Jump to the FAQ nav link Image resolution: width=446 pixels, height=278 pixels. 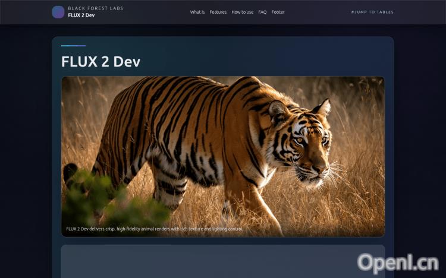[x=262, y=12]
